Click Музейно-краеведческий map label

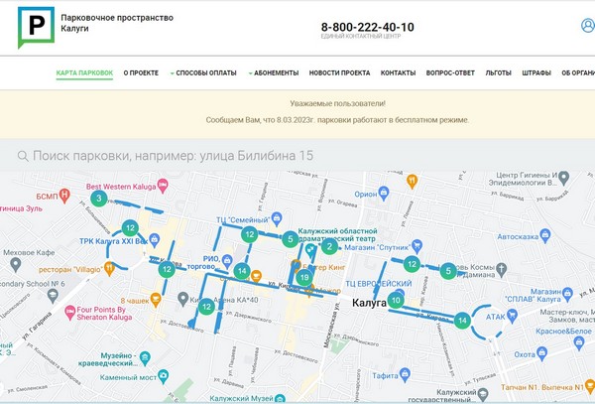(x=108, y=359)
